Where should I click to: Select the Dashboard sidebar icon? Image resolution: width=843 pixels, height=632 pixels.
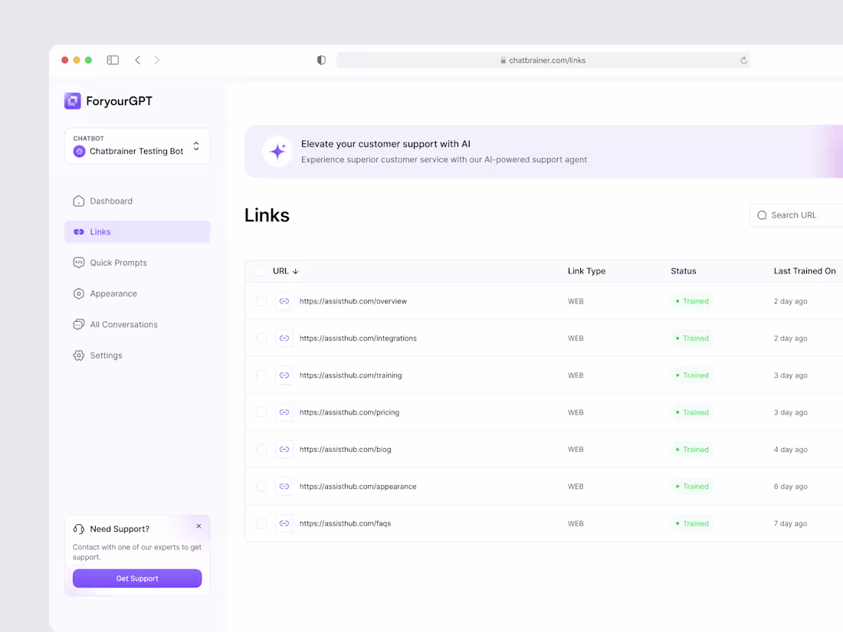78,201
